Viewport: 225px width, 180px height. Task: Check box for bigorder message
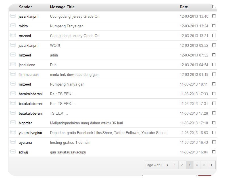[214, 123]
